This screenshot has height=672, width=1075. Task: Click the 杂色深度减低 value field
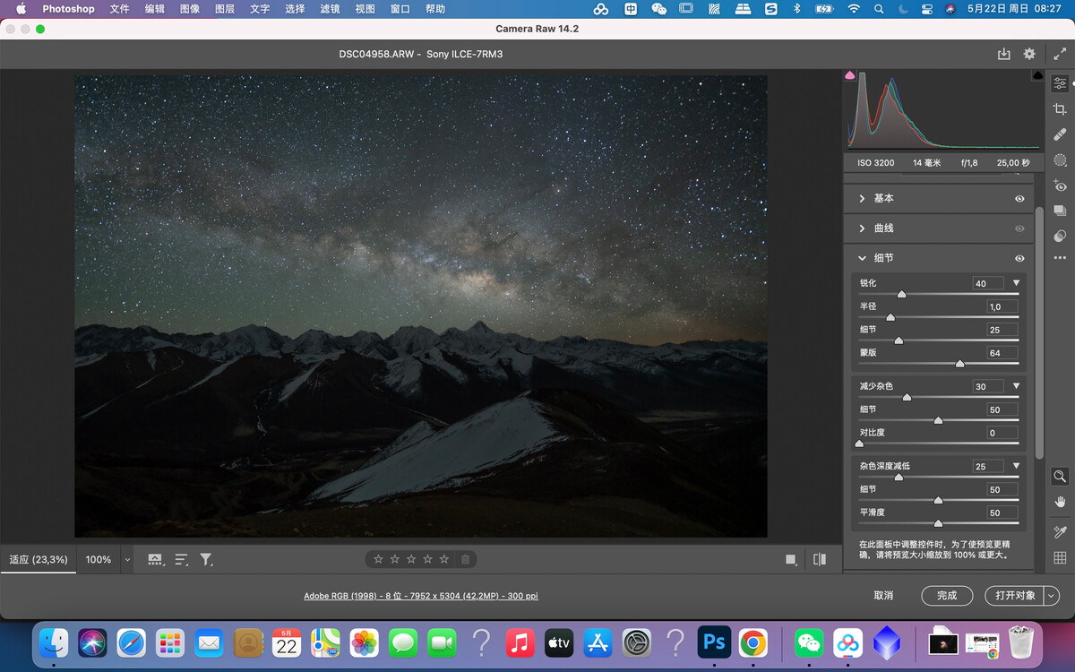(988, 467)
